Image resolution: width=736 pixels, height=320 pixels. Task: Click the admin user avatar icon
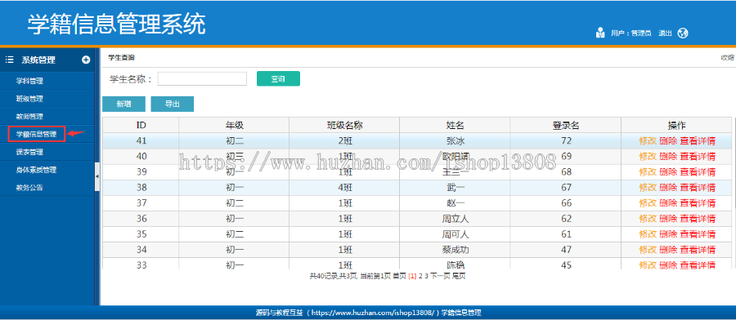pyautogui.click(x=600, y=33)
